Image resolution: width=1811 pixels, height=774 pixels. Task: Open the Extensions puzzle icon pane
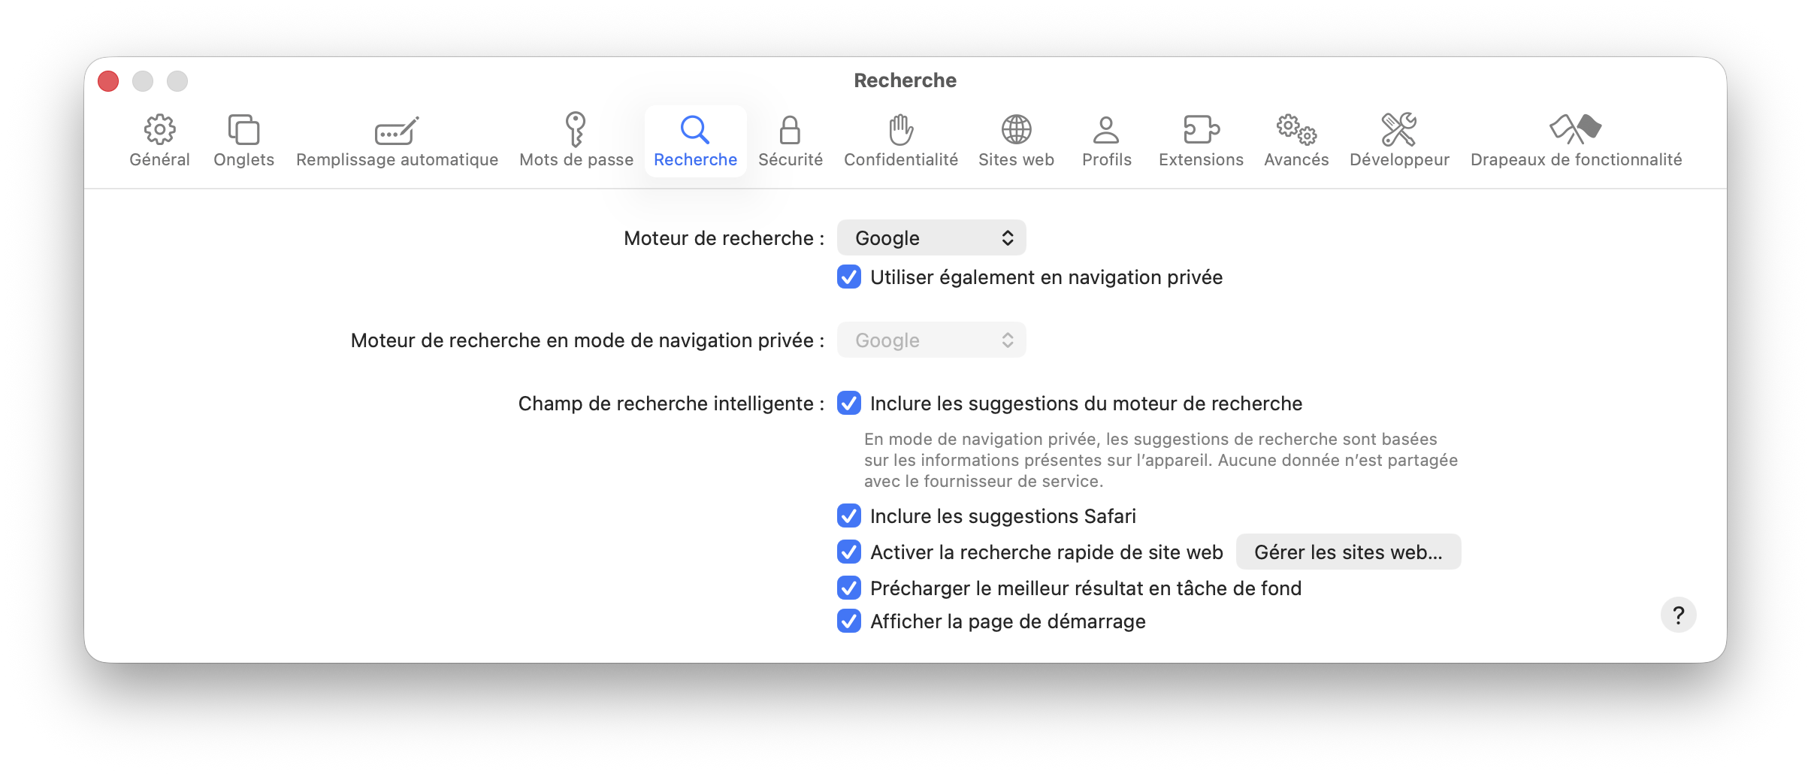1201,130
